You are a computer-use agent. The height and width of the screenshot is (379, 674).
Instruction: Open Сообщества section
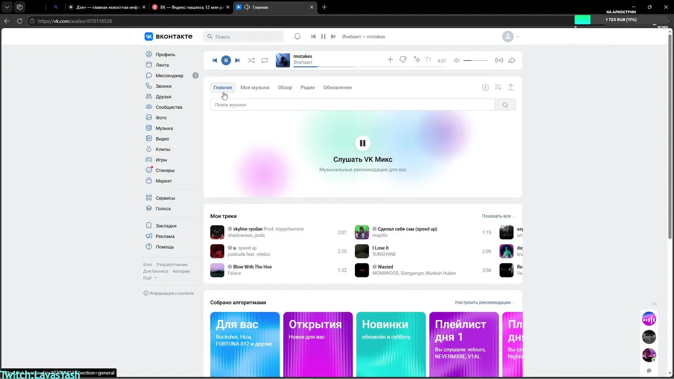(168, 107)
